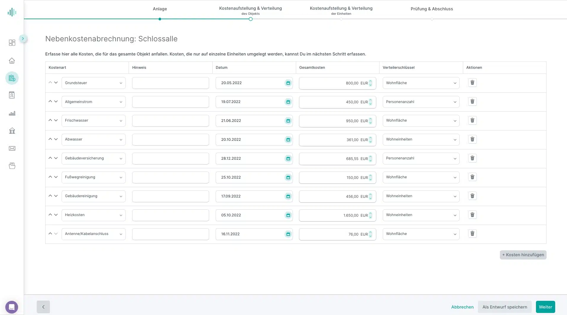The image size is (567, 315).
Task: Open the mail envelope icon in sidebar
Action: pyautogui.click(x=12, y=148)
